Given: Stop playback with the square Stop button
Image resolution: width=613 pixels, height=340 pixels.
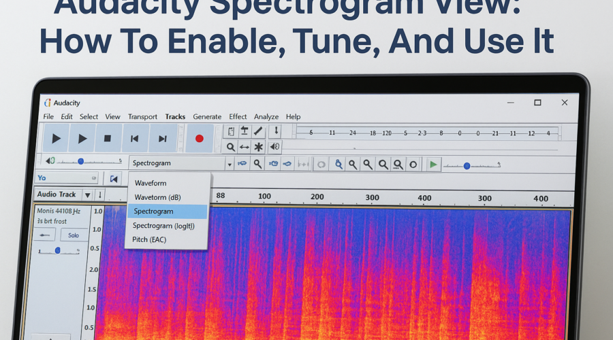Looking at the screenshot, I should click(108, 138).
